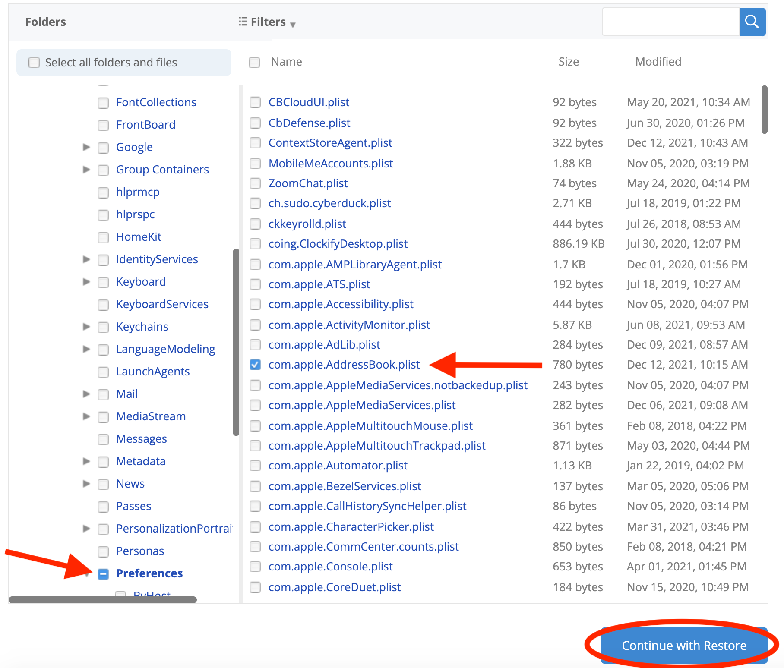Open com.apple.BezelServices.plist link
The width and height of the screenshot is (784, 668).
(345, 486)
